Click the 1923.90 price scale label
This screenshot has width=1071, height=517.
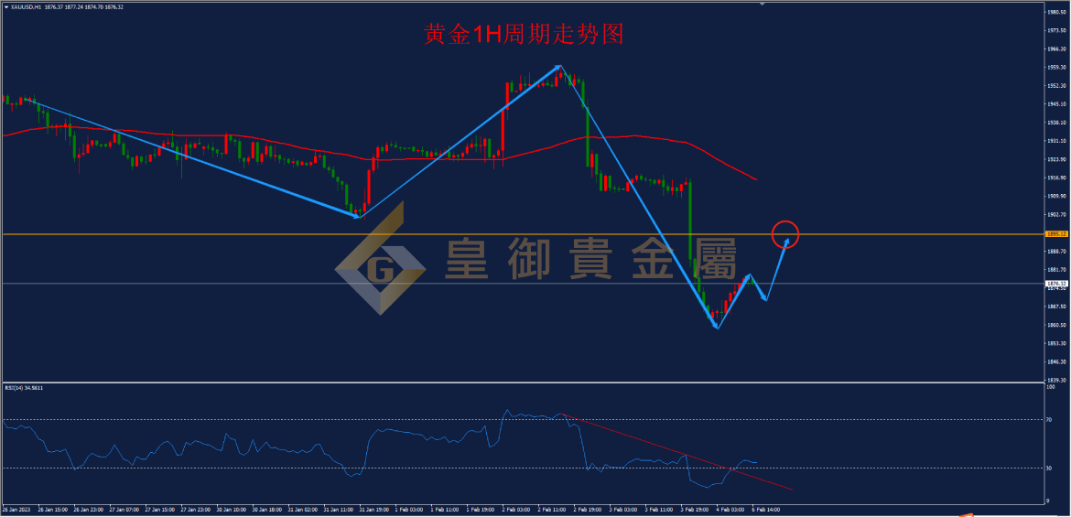tap(1056, 159)
